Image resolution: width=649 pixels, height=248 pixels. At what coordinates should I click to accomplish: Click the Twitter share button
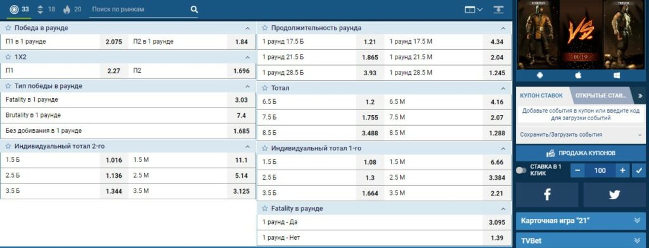coord(614,195)
